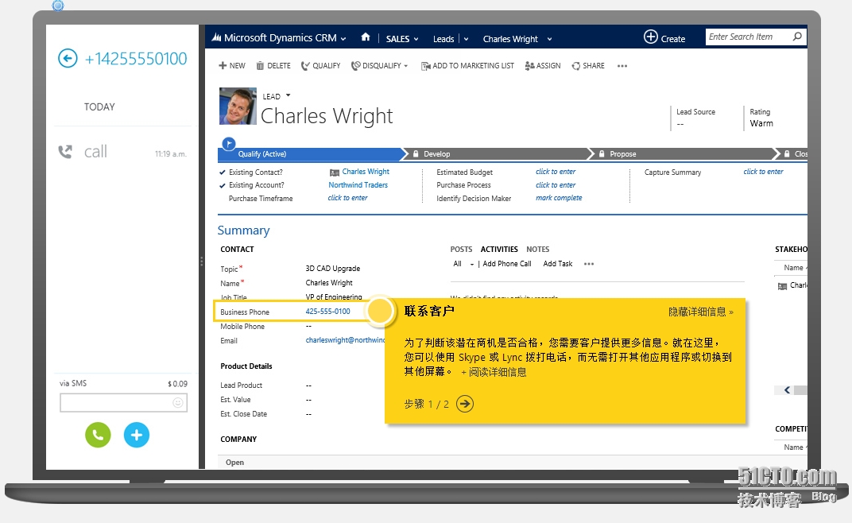This screenshot has width=852, height=523.
Task: Select the call entry at 11:19 a.m.
Action: (x=123, y=152)
